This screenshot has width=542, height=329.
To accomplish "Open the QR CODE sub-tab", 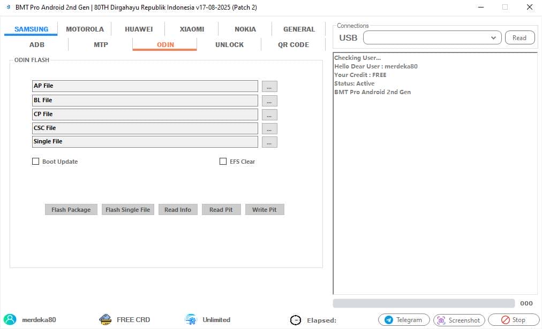I will 293,44.
